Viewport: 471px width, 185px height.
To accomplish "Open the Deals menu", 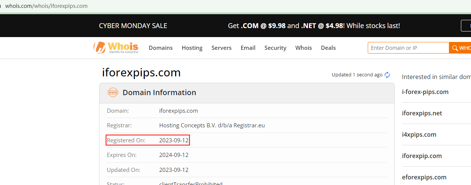I will [x=328, y=48].
